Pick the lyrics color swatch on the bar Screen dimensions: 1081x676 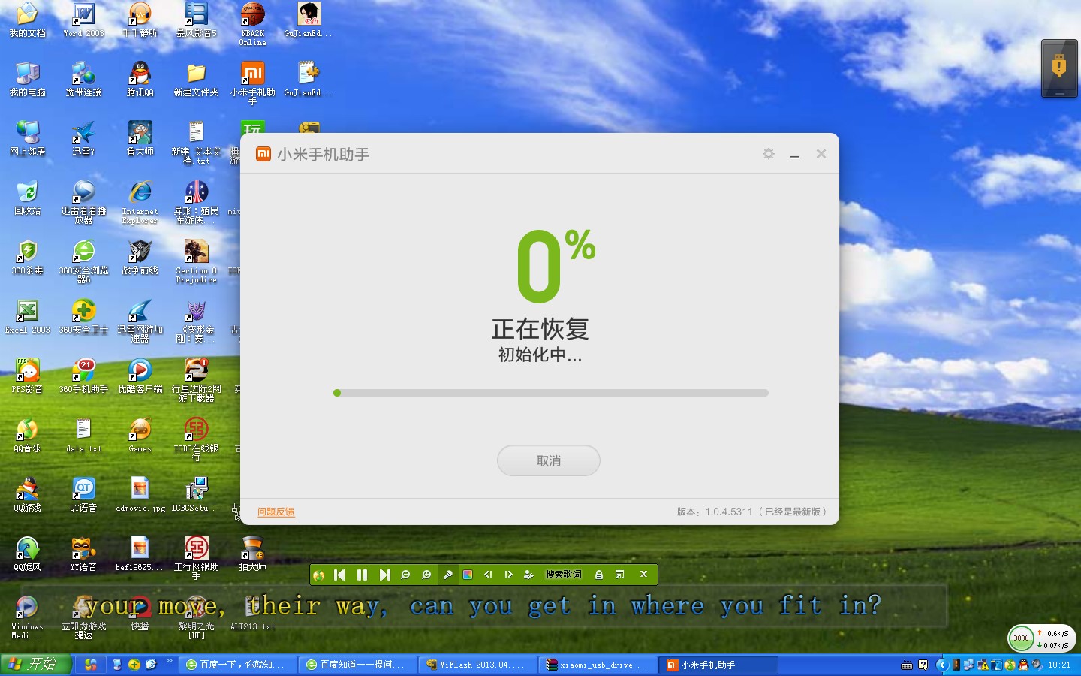coord(468,575)
